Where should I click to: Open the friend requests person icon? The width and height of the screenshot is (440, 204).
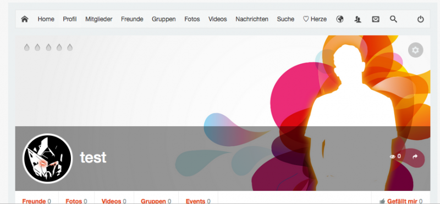point(358,19)
